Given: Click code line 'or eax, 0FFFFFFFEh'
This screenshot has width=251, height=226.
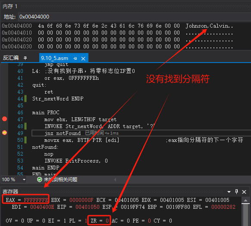Looking at the screenshot, I should (72, 78).
